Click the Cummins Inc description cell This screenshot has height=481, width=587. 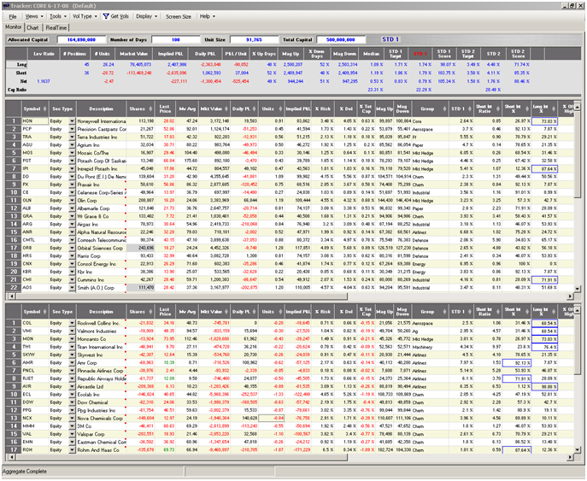pos(102,280)
